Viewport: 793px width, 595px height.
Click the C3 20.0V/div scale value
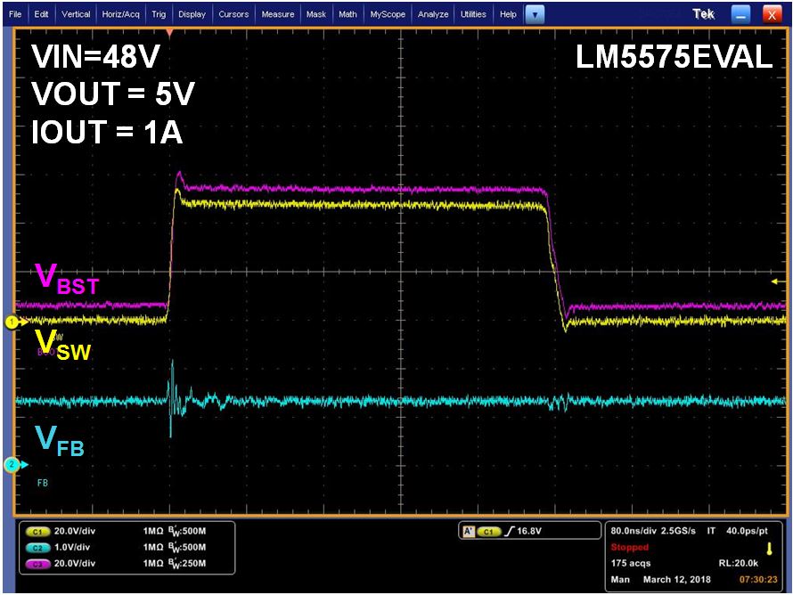74,564
